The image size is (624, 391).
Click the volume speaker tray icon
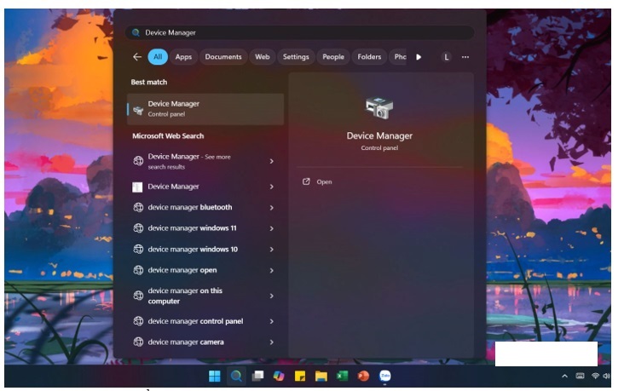pyautogui.click(x=606, y=376)
